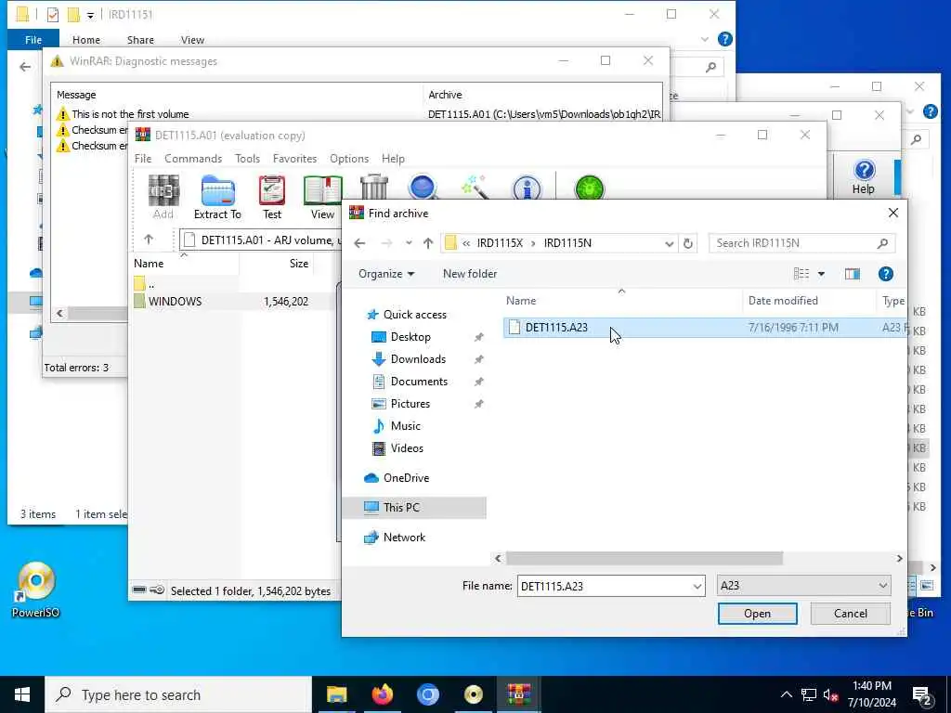Click back arrow in Find archive dialog
The height and width of the screenshot is (713, 951).
tap(359, 243)
